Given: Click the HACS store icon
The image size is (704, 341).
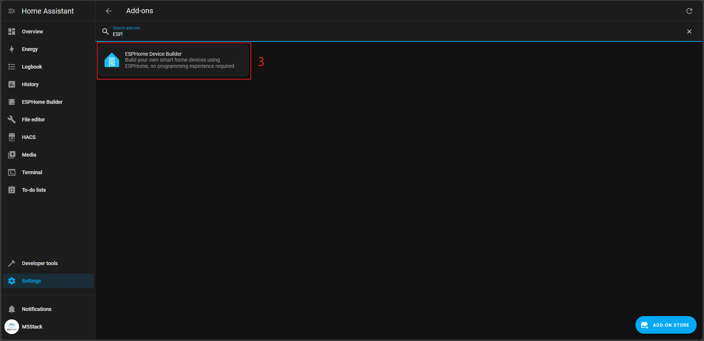Looking at the screenshot, I should pos(12,137).
